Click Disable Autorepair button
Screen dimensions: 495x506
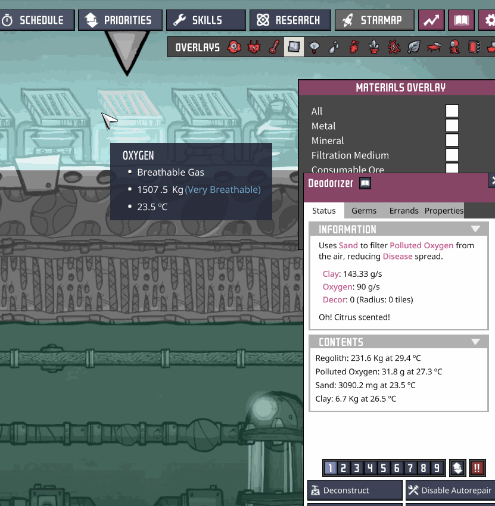pos(450,491)
